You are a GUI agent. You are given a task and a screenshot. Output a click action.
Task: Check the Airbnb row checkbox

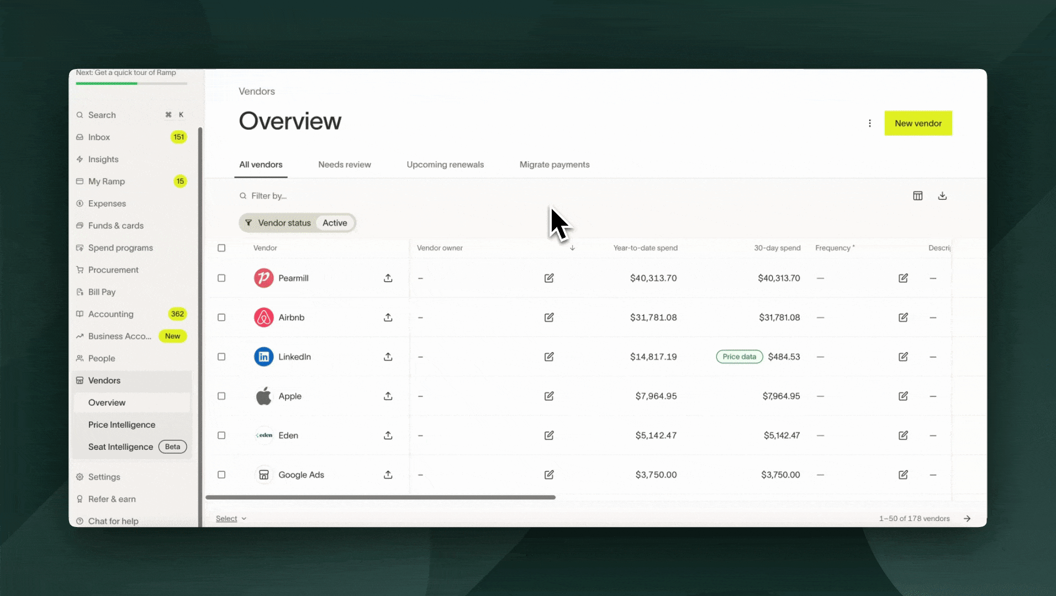coord(221,317)
